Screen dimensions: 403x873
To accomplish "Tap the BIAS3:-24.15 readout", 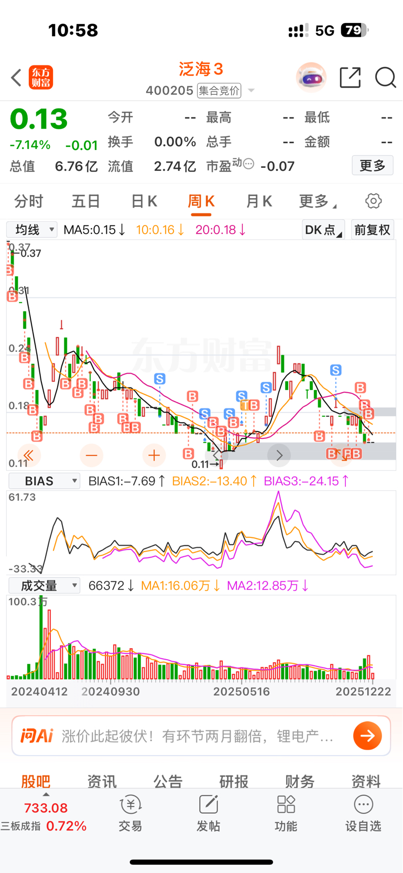I will [x=307, y=481].
